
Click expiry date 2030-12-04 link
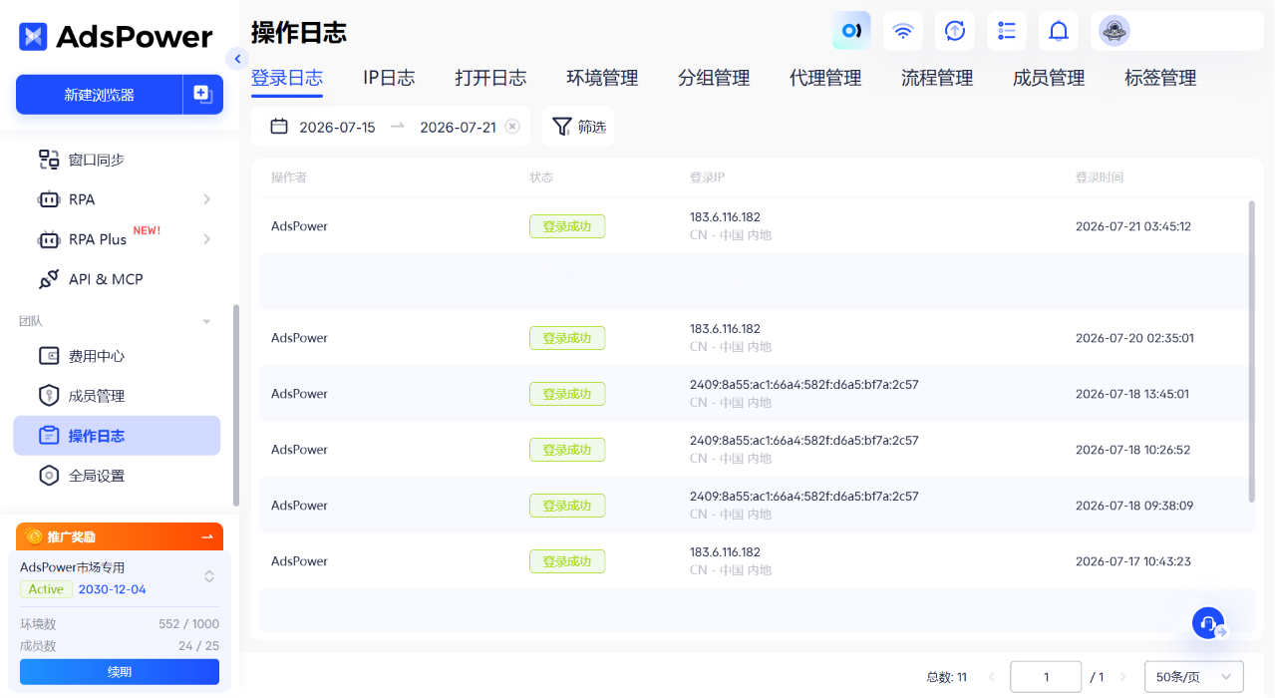click(x=113, y=589)
